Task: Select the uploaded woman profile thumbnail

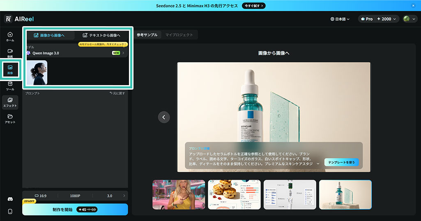Action: pos(37,72)
